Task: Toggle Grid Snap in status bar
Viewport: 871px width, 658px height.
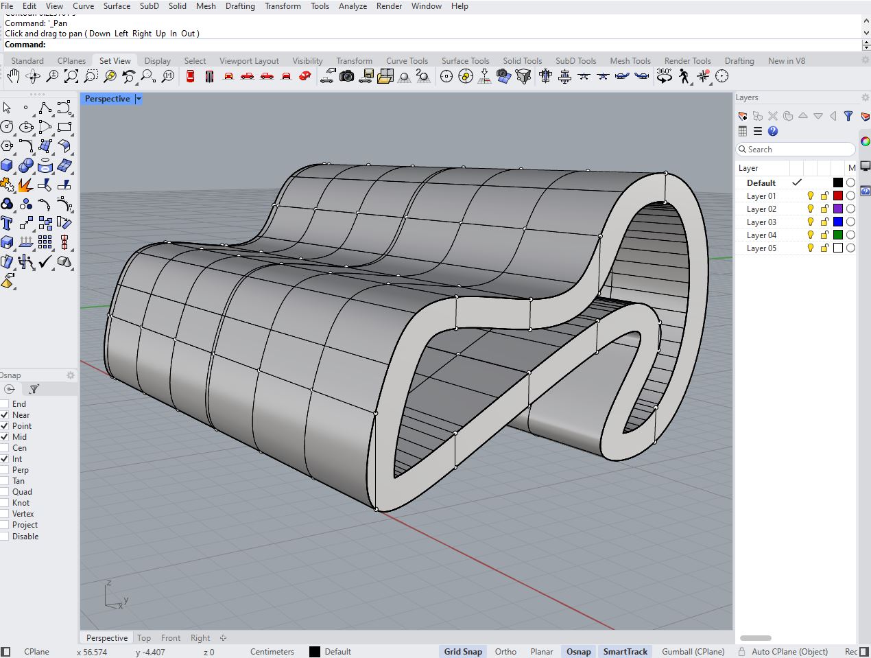Action: 463,652
